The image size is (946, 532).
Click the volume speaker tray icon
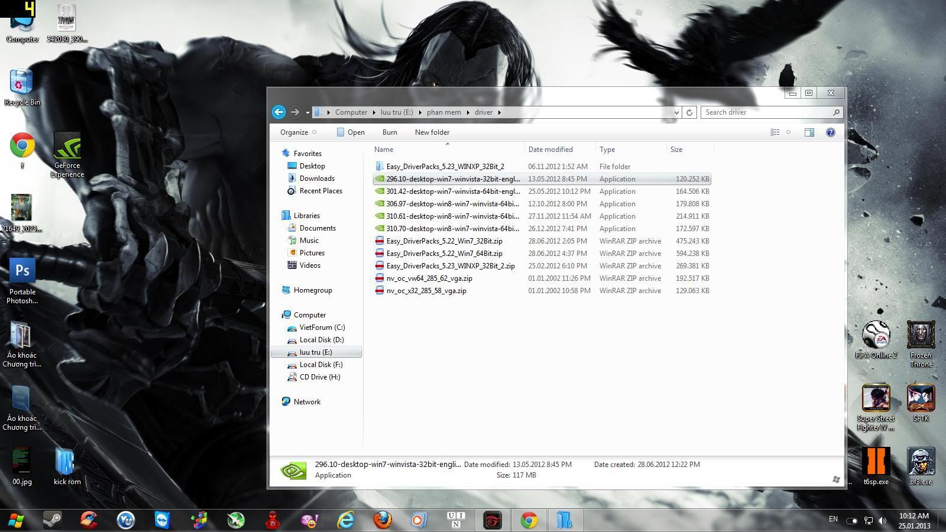[883, 521]
